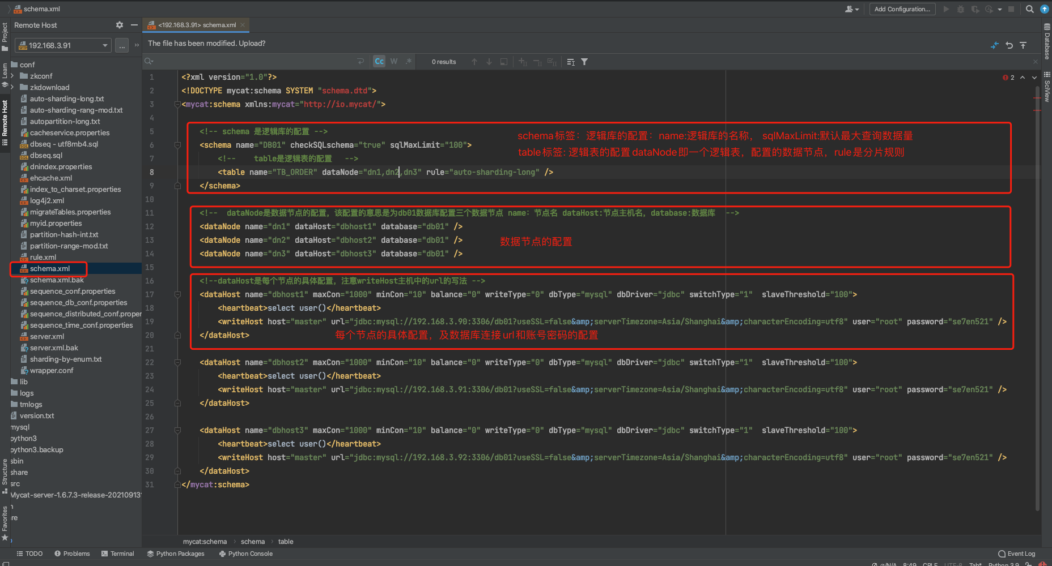Toggle whole Words (W) search option
The image size is (1052, 566).
pyautogui.click(x=394, y=62)
